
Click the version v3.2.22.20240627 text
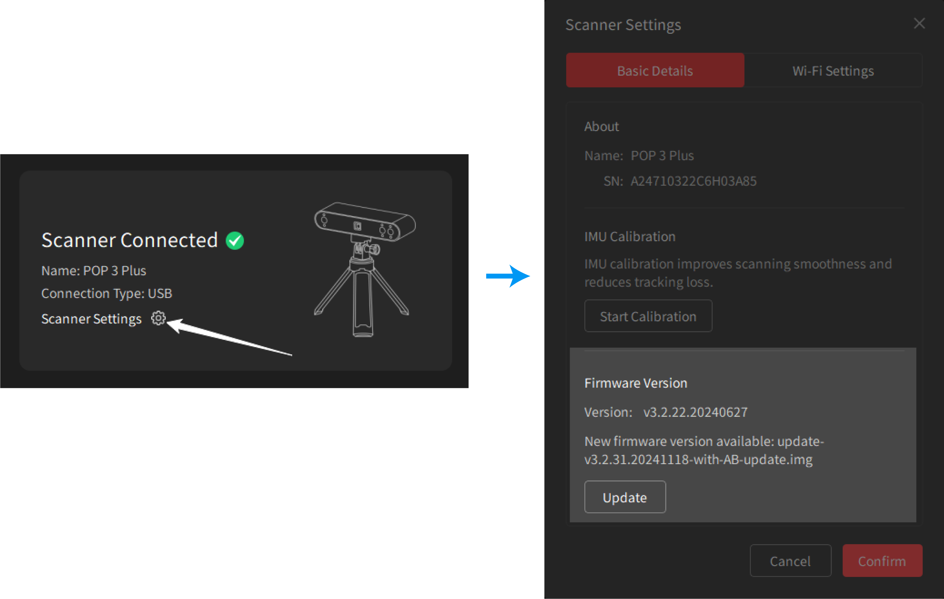(x=696, y=412)
